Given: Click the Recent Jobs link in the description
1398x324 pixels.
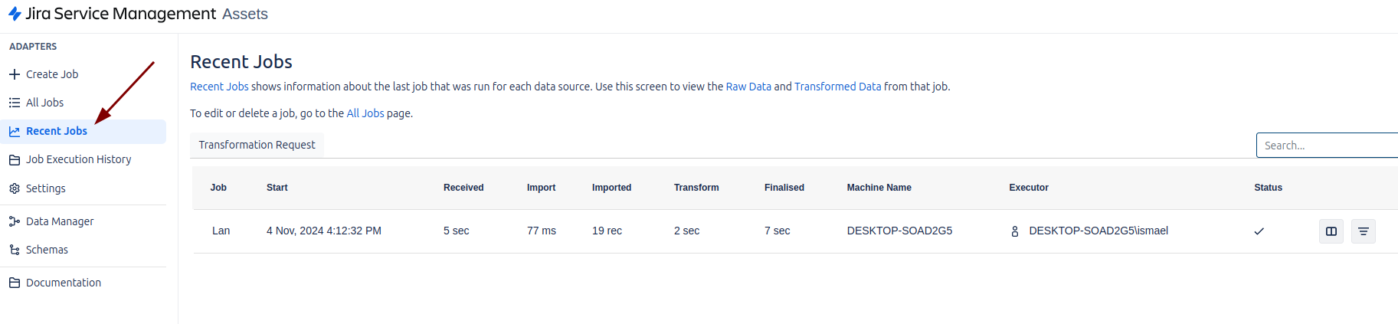Looking at the screenshot, I should coord(219,87).
